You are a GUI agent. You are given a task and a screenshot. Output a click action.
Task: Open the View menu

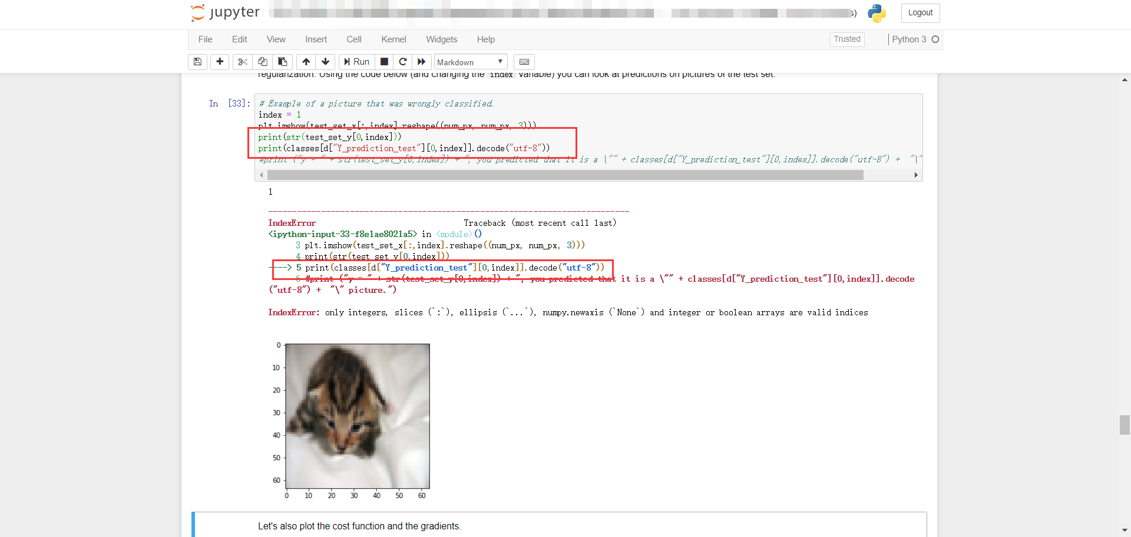click(276, 39)
